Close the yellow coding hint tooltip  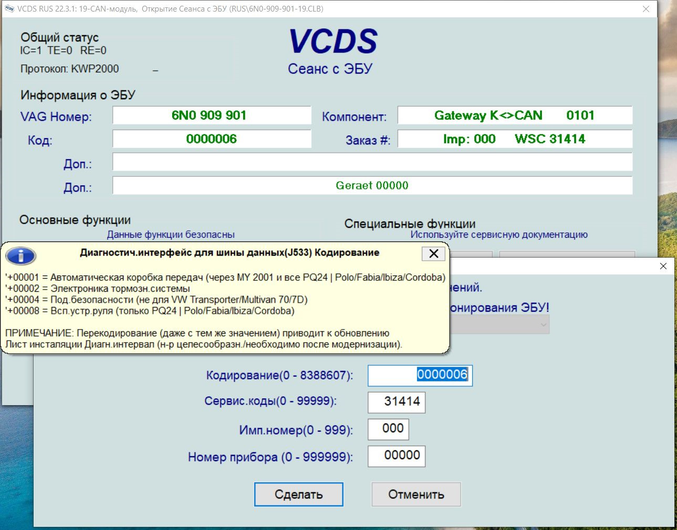(x=434, y=253)
